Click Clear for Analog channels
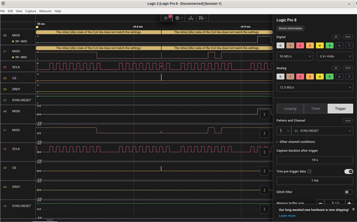The height and width of the screenshot is (222, 357). (348, 68)
